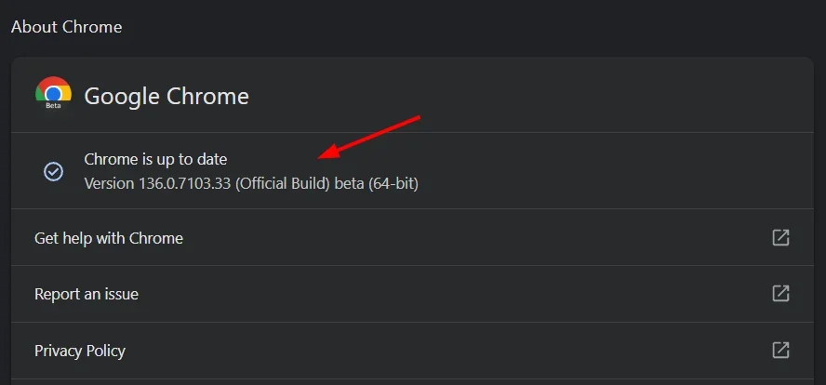The width and height of the screenshot is (826, 385).
Task: Click the 'Chrome is up to date' status
Action: (x=155, y=160)
